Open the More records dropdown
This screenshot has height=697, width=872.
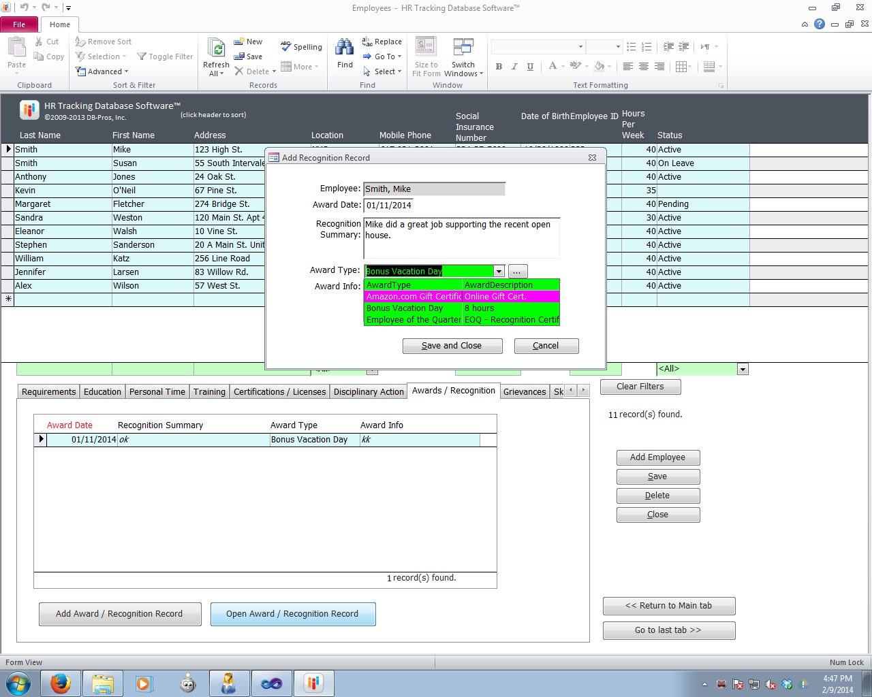[x=300, y=67]
